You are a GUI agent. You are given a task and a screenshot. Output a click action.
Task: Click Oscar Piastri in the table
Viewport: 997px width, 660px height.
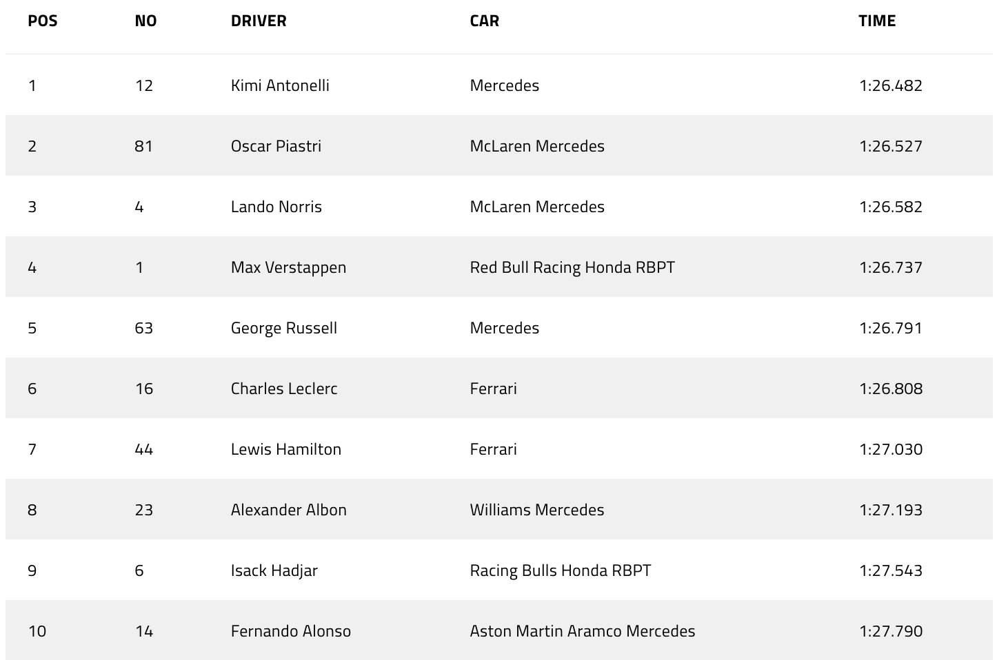pyautogui.click(x=276, y=146)
